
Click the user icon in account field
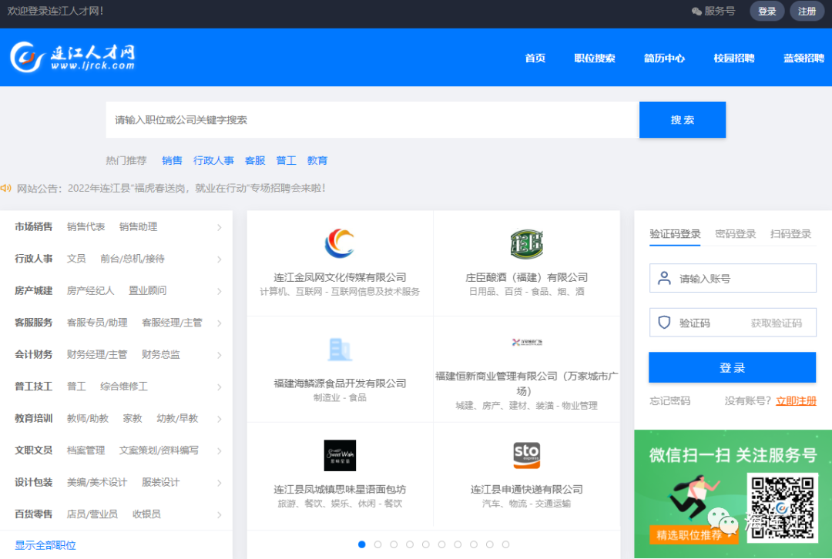point(664,278)
